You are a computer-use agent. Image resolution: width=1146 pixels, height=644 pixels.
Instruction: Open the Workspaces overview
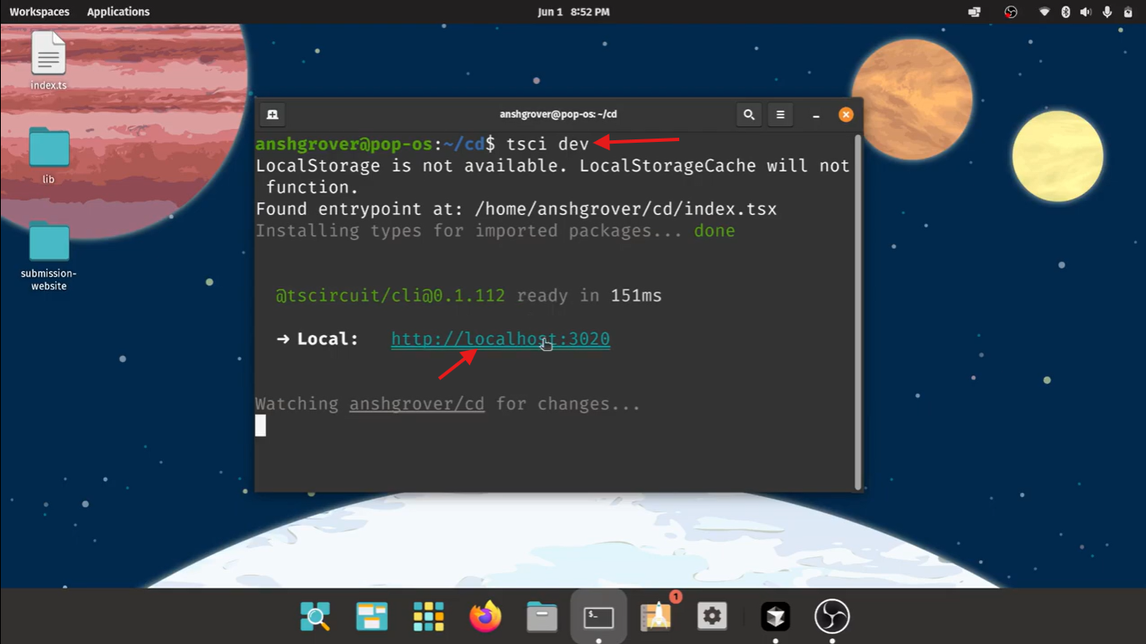[x=39, y=12]
